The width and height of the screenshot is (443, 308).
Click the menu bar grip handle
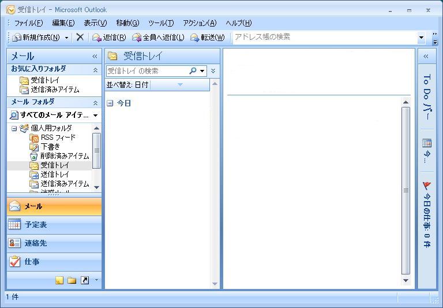tap(9, 23)
